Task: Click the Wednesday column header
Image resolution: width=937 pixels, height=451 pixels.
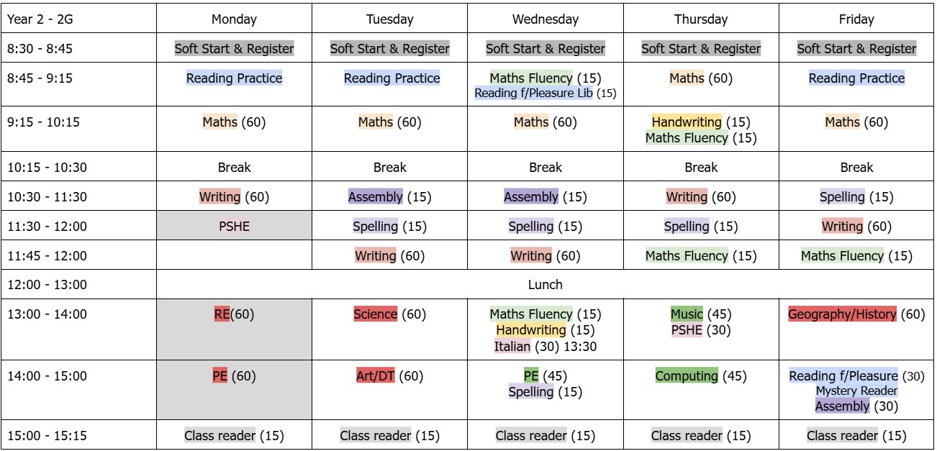Action: (545, 19)
